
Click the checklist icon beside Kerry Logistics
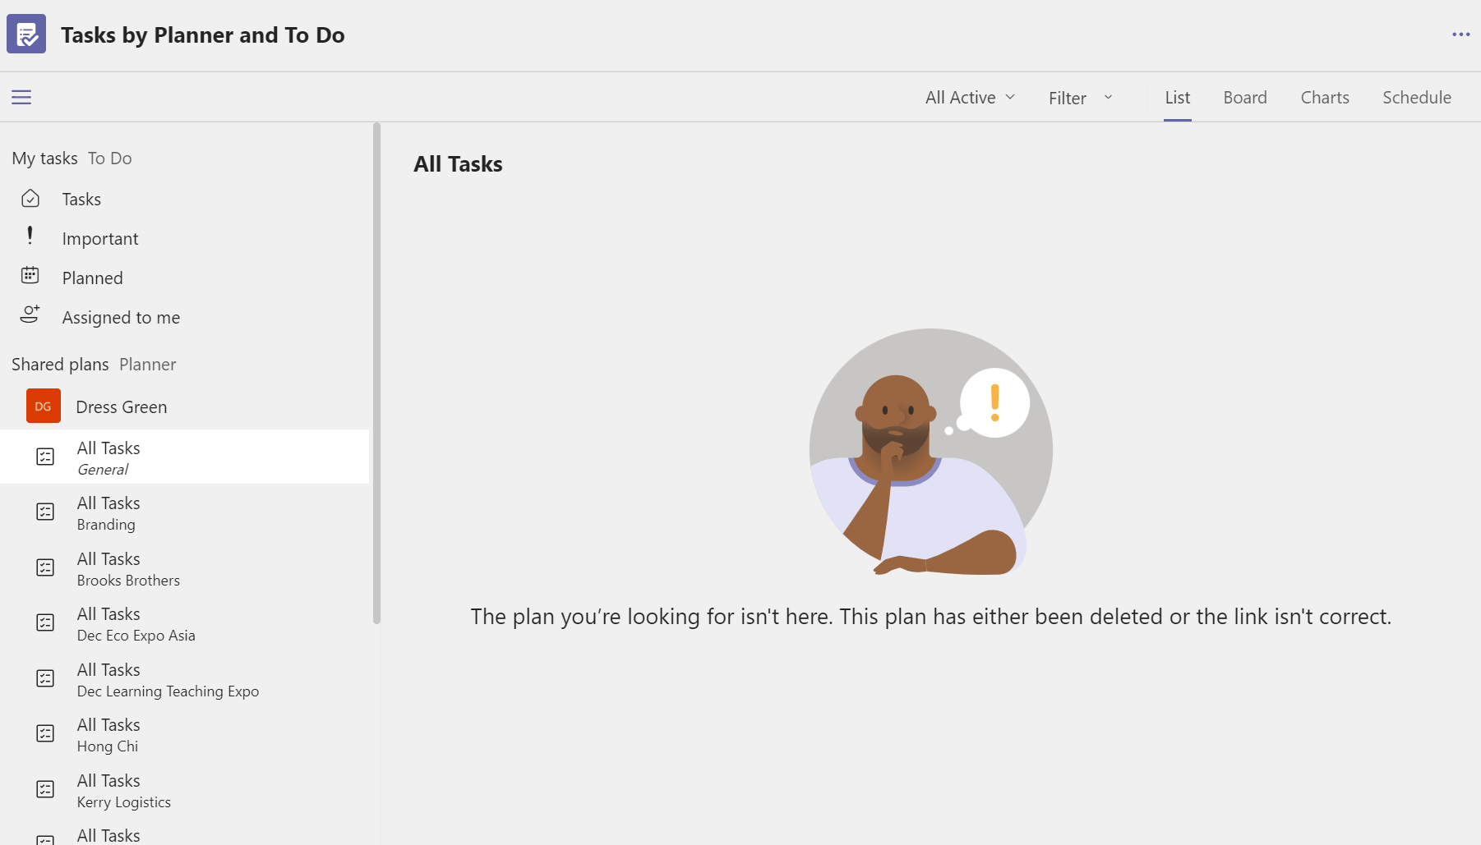pyautogui.click(x=45, y=789)
